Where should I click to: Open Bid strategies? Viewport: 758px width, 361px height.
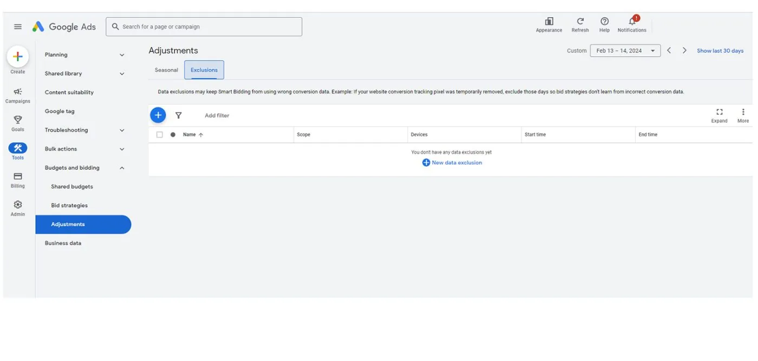point(69,206)
